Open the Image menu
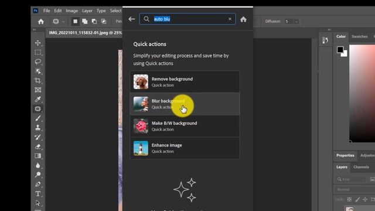This screenshot has height=211, width=375. 71,11
